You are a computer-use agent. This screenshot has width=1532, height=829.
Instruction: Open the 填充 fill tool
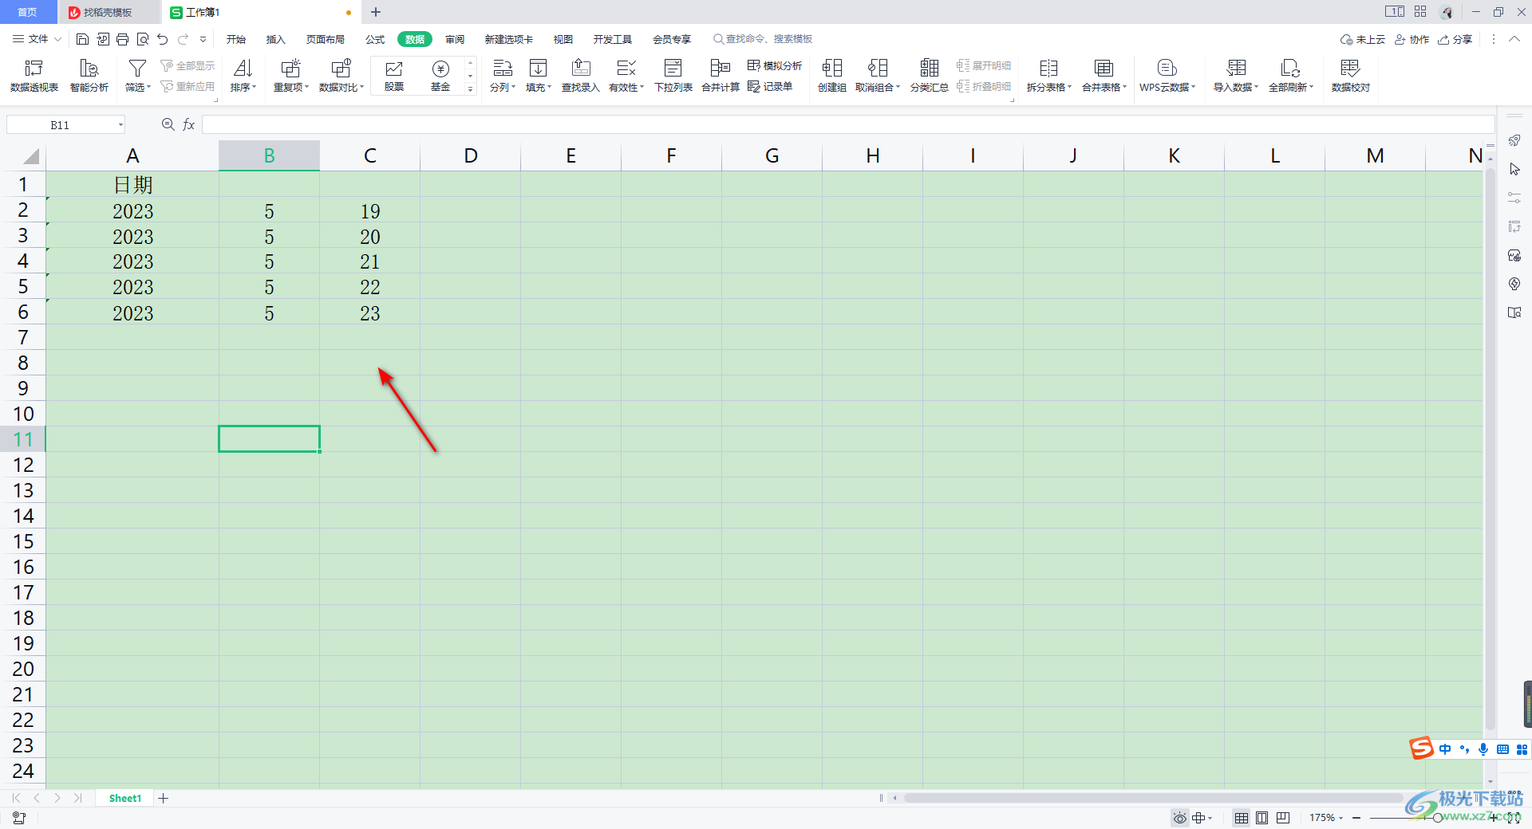539,76
